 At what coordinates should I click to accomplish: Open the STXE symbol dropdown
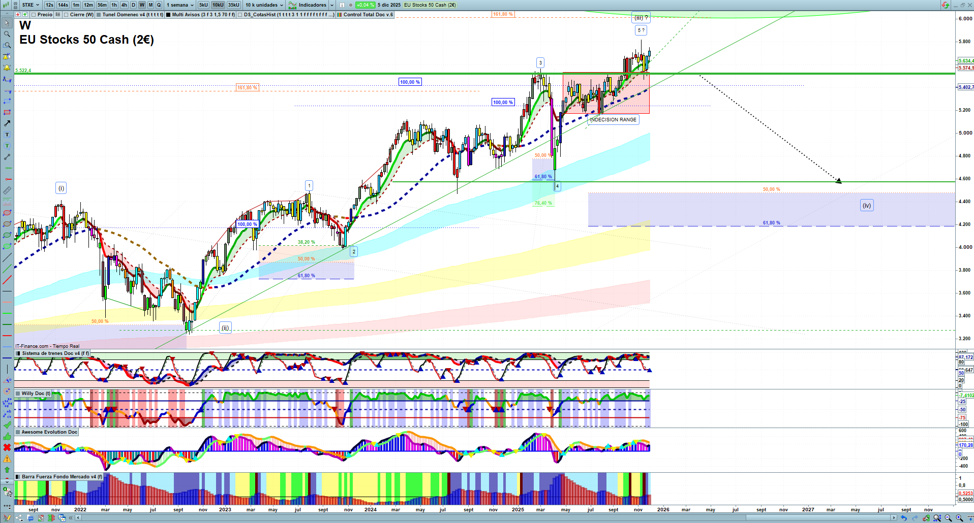[x=31, y=5]
